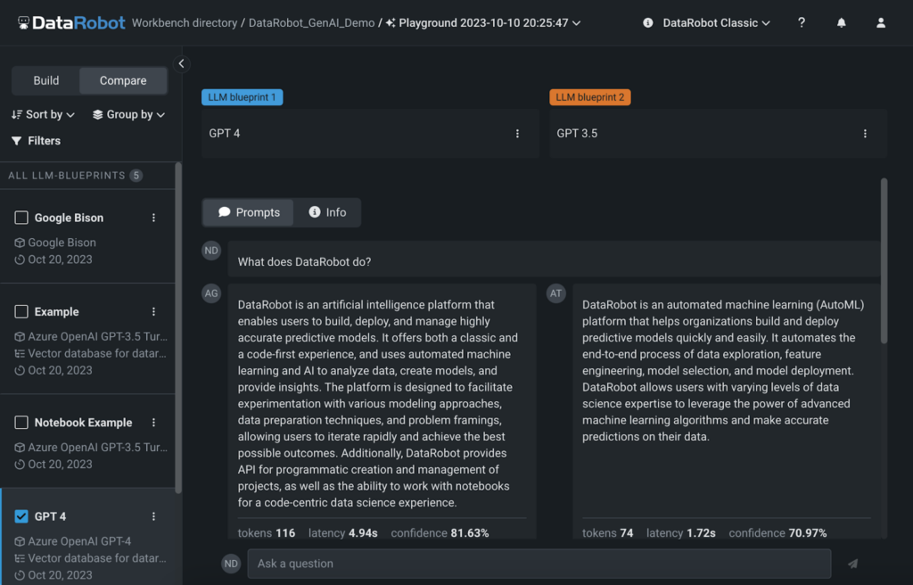Click the 'confidence 70.97%' value
913x585 pixels.
click(777, 532)
